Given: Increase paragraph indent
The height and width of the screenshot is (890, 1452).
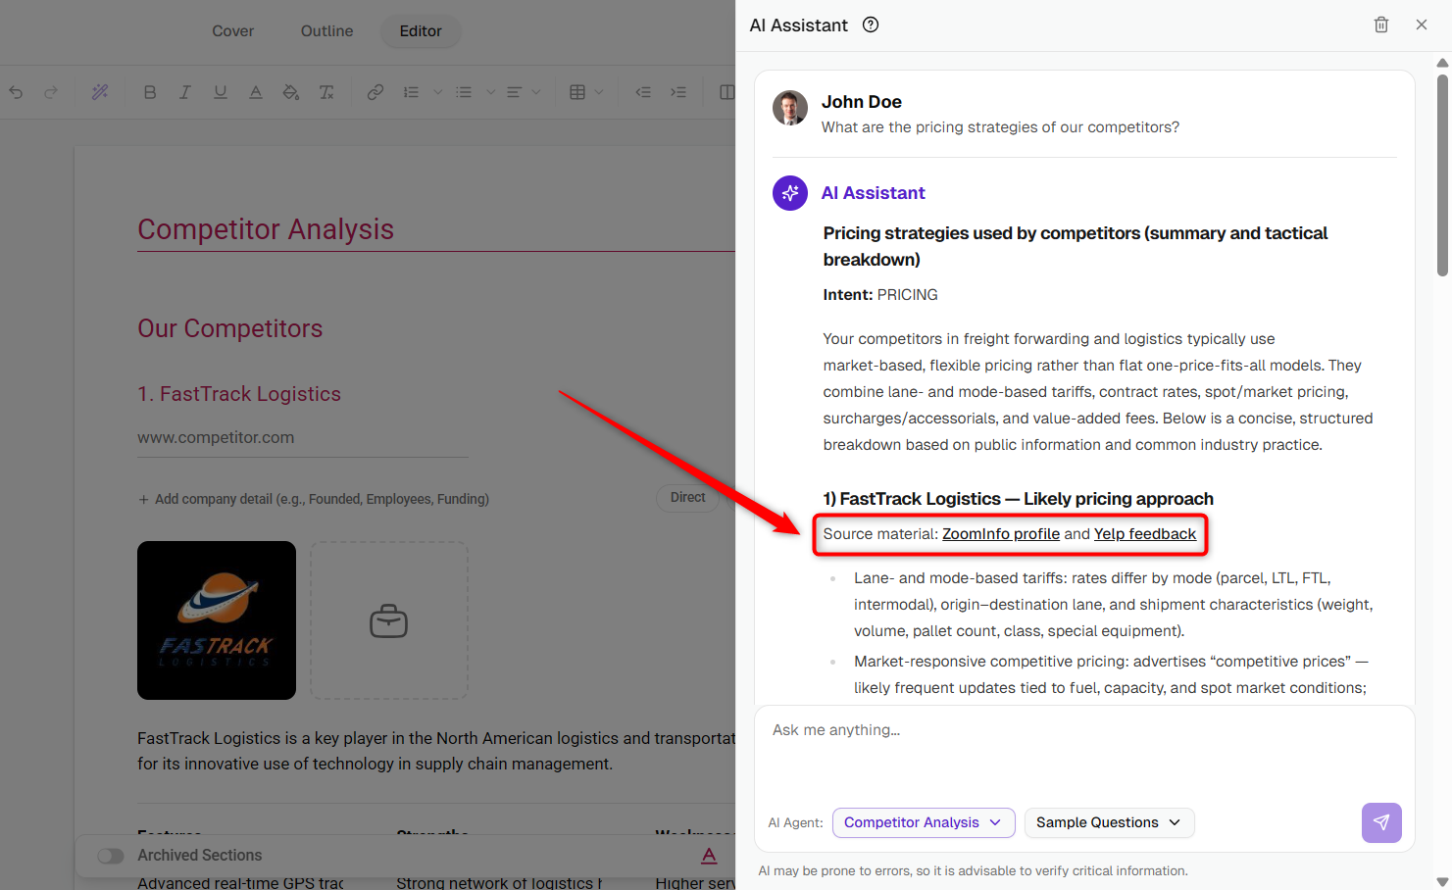Looking at the screenshot, I should 678,92.
